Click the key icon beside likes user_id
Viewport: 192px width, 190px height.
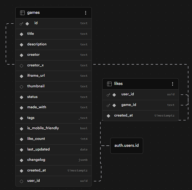point(108,95)
